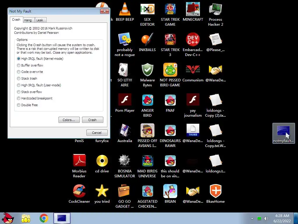
Task: Open the cd drive disc icon
Action: [102, 163]
